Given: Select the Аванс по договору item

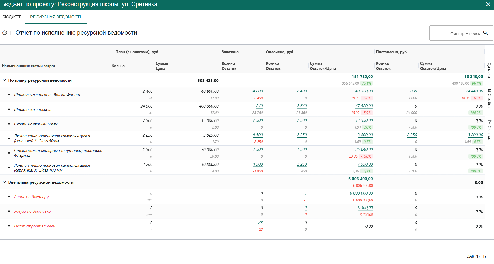Looking at the screenshot, I should tap(31, 197).
